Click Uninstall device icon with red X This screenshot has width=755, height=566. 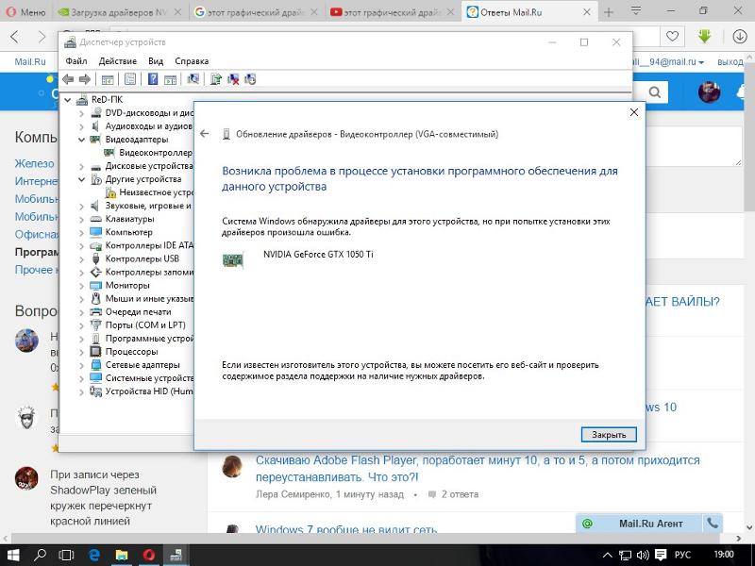pyautogui.click(x=233, y=79)
